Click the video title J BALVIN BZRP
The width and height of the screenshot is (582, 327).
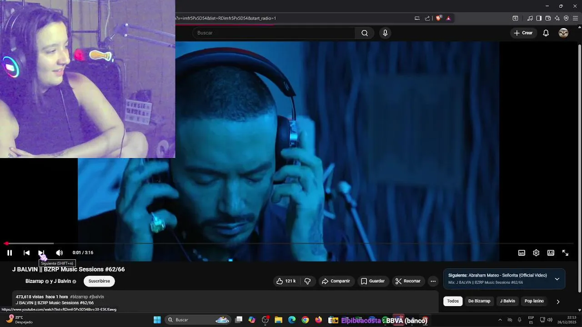point(69,269)
